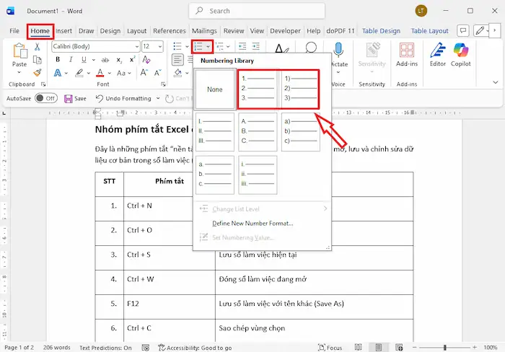Select the None numbering thumbnail
Image resolution: width=505 pixels, height=352 pixels.
pyautogui.click(x=216, y=89)
